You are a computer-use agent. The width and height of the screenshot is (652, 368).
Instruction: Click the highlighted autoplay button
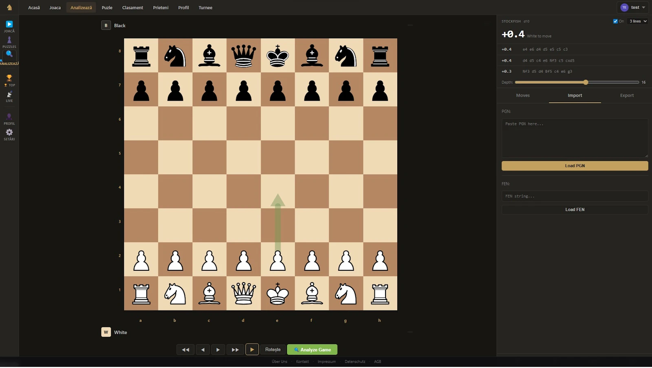252,350
